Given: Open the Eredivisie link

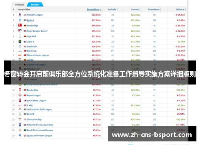Looking at the screenshot, I should (x=32, y=46).
